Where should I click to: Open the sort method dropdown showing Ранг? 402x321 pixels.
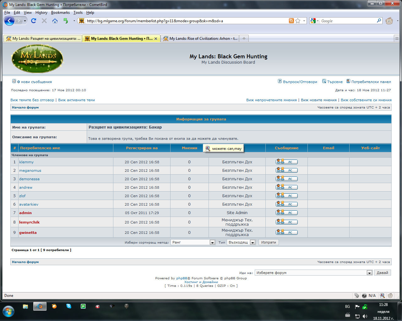click(x=193, y=242)
